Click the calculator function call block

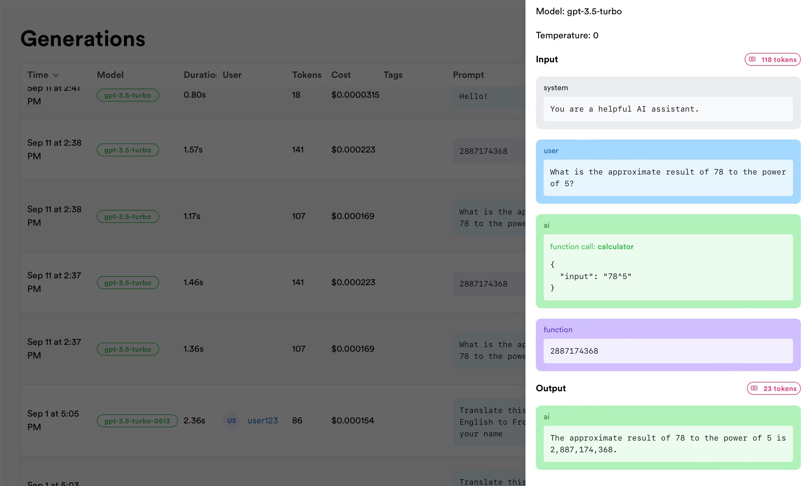click(668, 267)
